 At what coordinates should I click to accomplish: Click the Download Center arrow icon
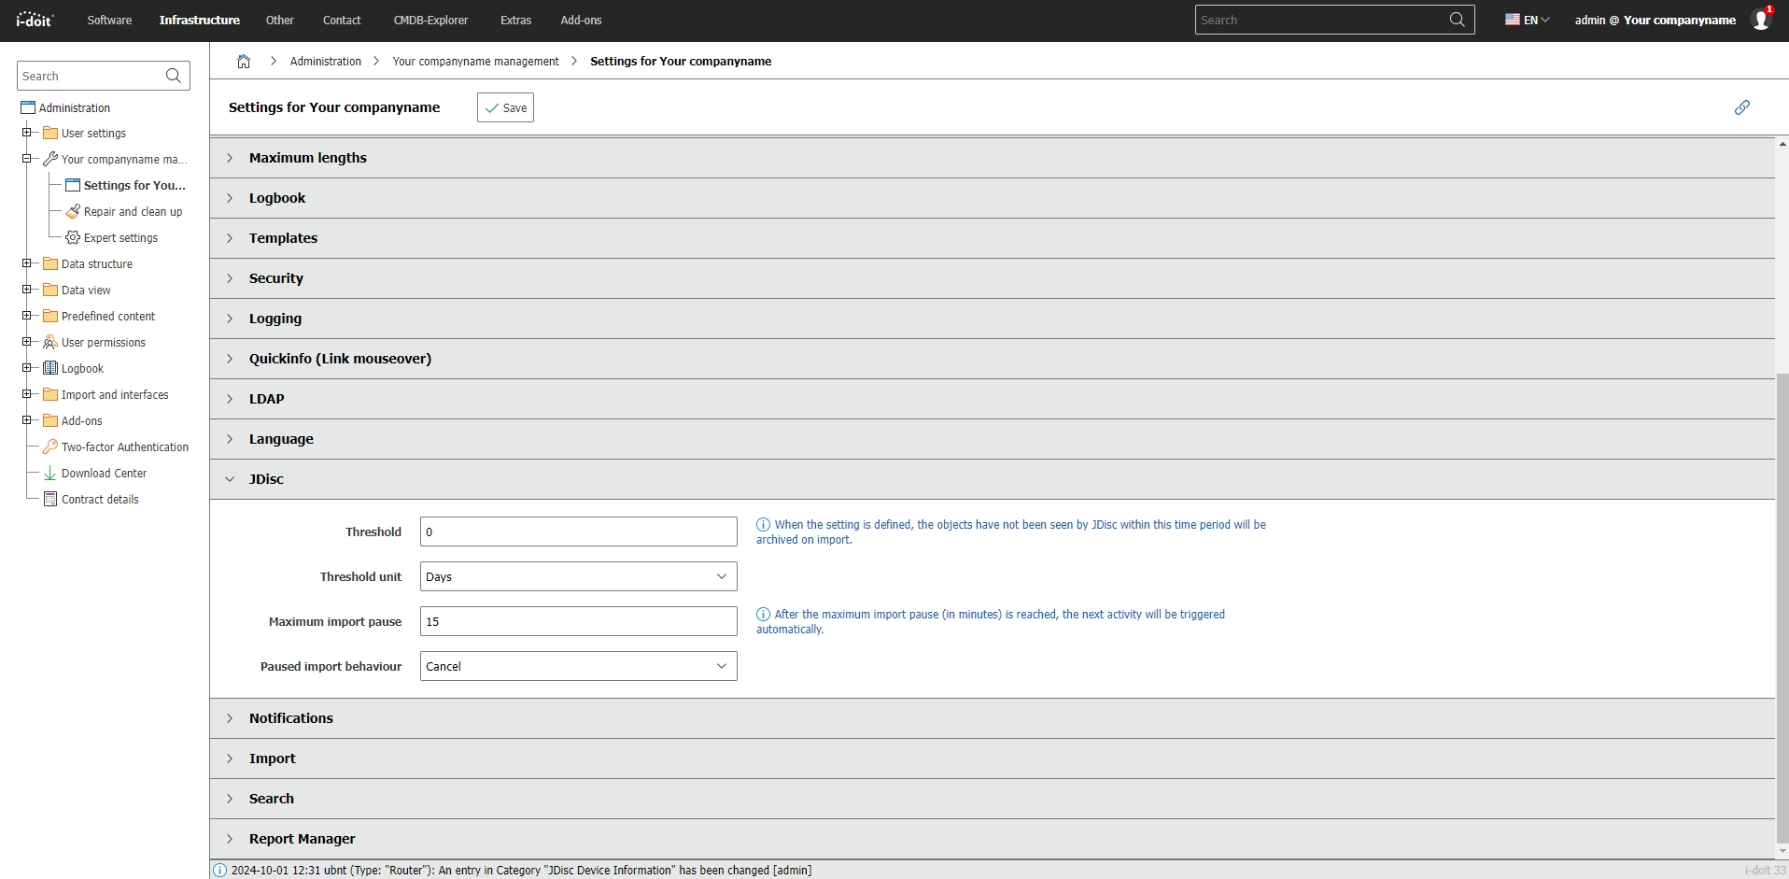[50, 473]
